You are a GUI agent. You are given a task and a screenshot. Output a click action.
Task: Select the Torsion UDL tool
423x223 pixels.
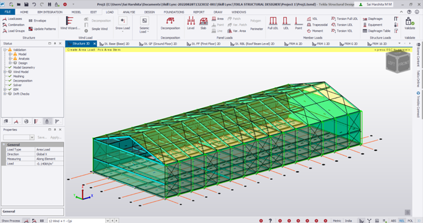click(x=342, y=25)
